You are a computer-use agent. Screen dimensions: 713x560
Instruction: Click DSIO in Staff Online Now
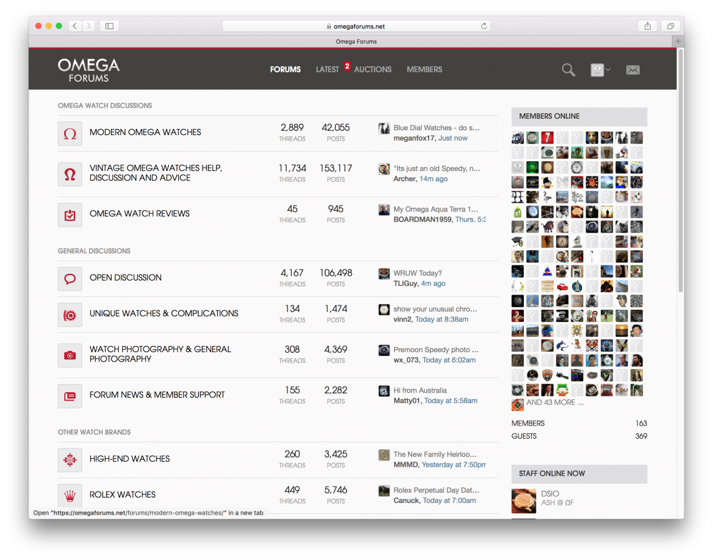(x=549, y=494)
